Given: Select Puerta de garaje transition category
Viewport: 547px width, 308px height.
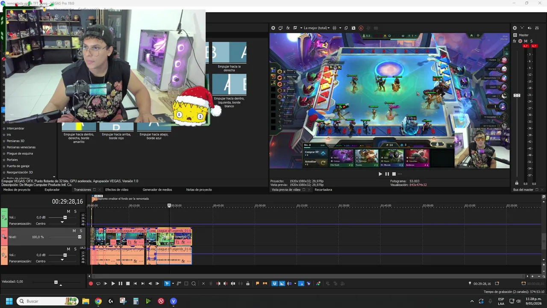Looking at the screenshot, I should (18, 166).
